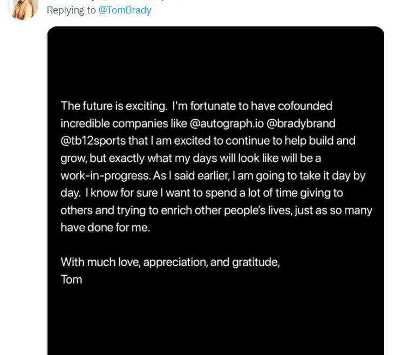Click the word "gratitude," in the closing
The image size is (396, 355).
(256, 262)
